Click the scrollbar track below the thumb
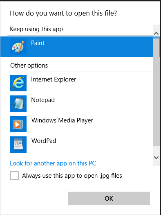 (x=156, y=150)
